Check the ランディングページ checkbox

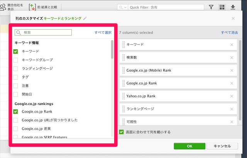(15, 69)
